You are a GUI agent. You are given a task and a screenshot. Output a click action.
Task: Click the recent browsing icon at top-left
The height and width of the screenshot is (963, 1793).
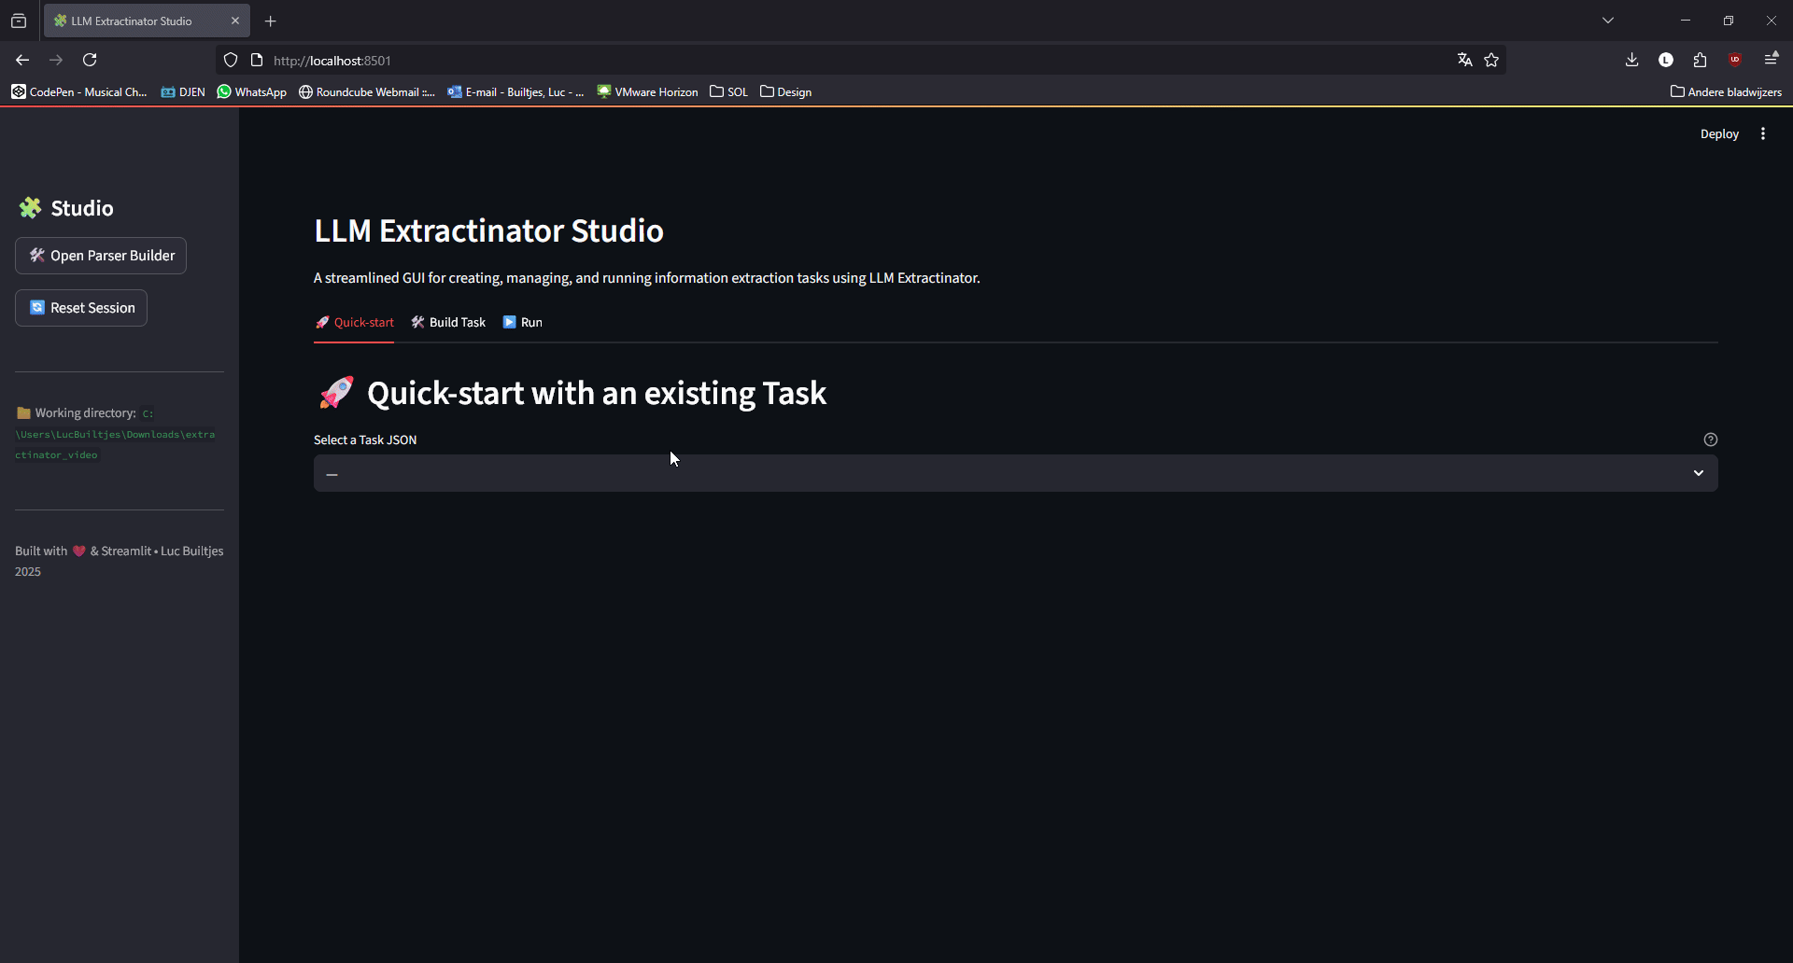point(19,21)
